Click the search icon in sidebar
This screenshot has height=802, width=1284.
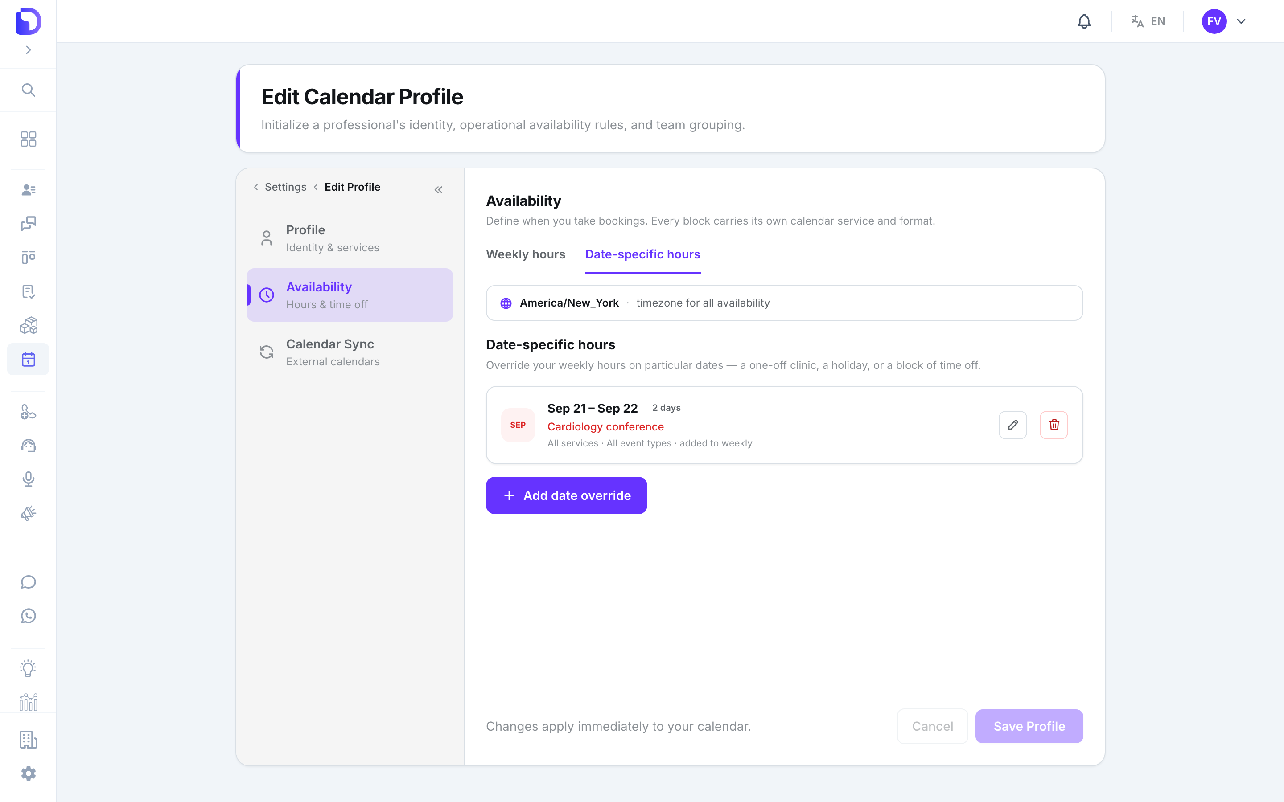(x=28, y=90)
